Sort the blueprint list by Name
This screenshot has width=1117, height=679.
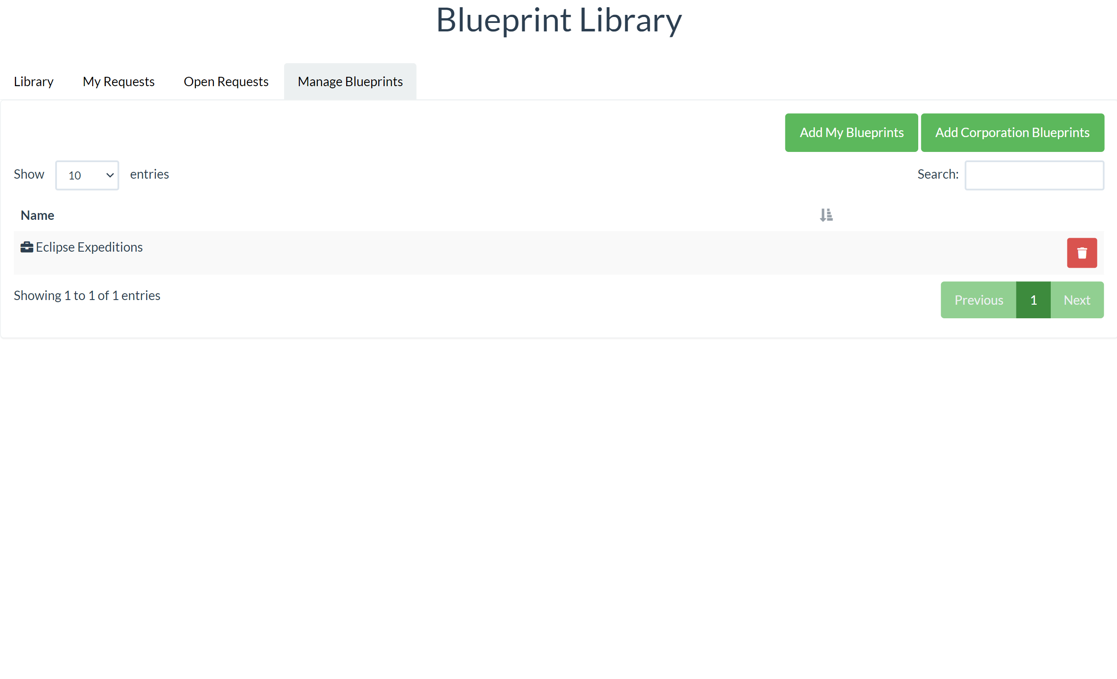(x=37, y=215)
